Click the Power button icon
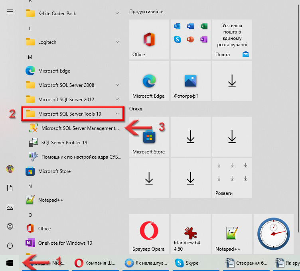The image size is (300, 271). (10, 245)
